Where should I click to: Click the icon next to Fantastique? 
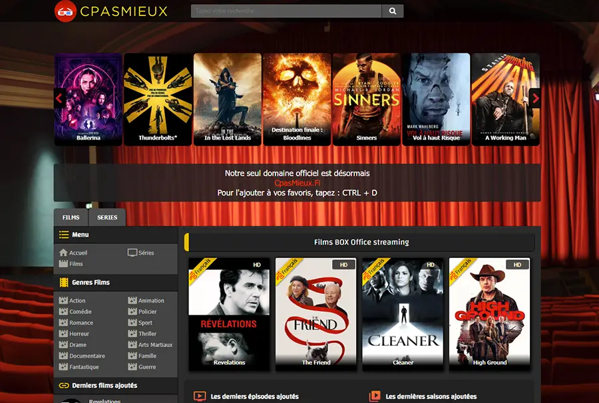pyautogui.click(x=63, y=366)
